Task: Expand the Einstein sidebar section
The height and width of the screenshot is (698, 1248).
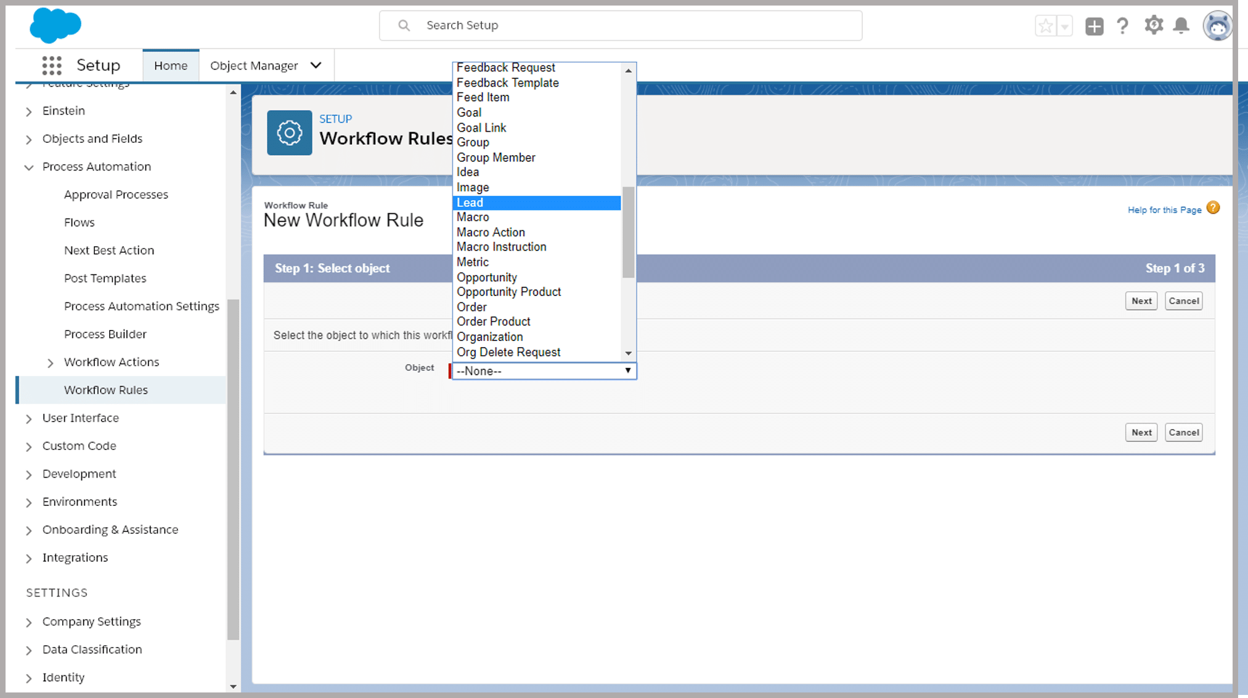Action: tap(29, 110)
